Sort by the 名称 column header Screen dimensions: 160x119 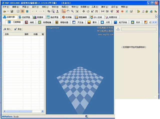click(x=13, y=34)
